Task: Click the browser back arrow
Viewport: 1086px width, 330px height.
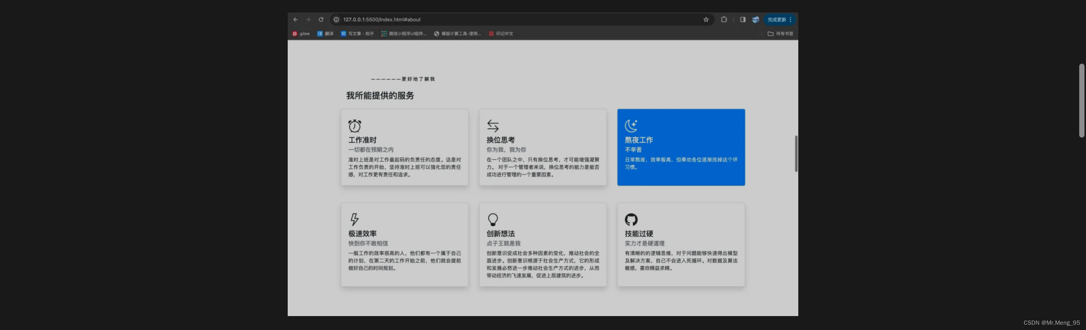Action: [296, 20]
